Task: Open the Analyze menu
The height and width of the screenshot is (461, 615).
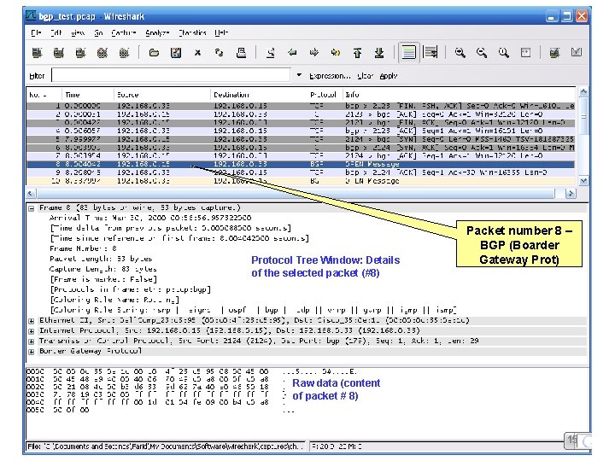Action: [x=157, y=33]
